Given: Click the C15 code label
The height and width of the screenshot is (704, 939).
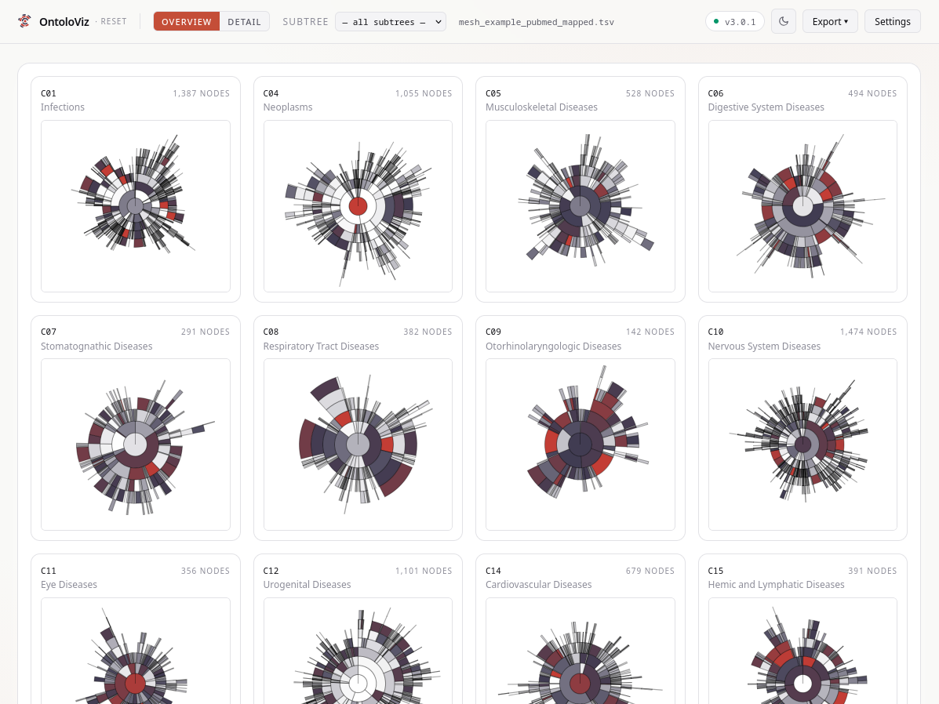Looking at the screenshot, I should pyautogui.click(x=715, y=571).
